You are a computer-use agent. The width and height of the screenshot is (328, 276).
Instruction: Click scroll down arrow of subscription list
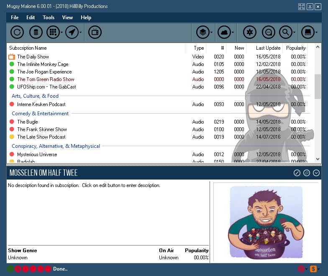[318, 159]
